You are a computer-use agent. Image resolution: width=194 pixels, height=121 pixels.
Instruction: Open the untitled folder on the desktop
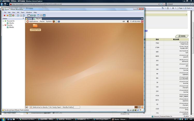pyautogui.click(x=35, y=26)
